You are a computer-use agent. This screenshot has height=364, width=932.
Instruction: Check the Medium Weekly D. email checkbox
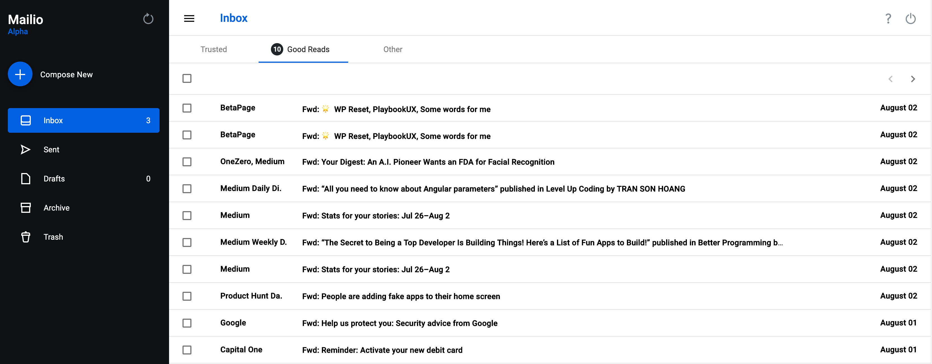point(187,242)
